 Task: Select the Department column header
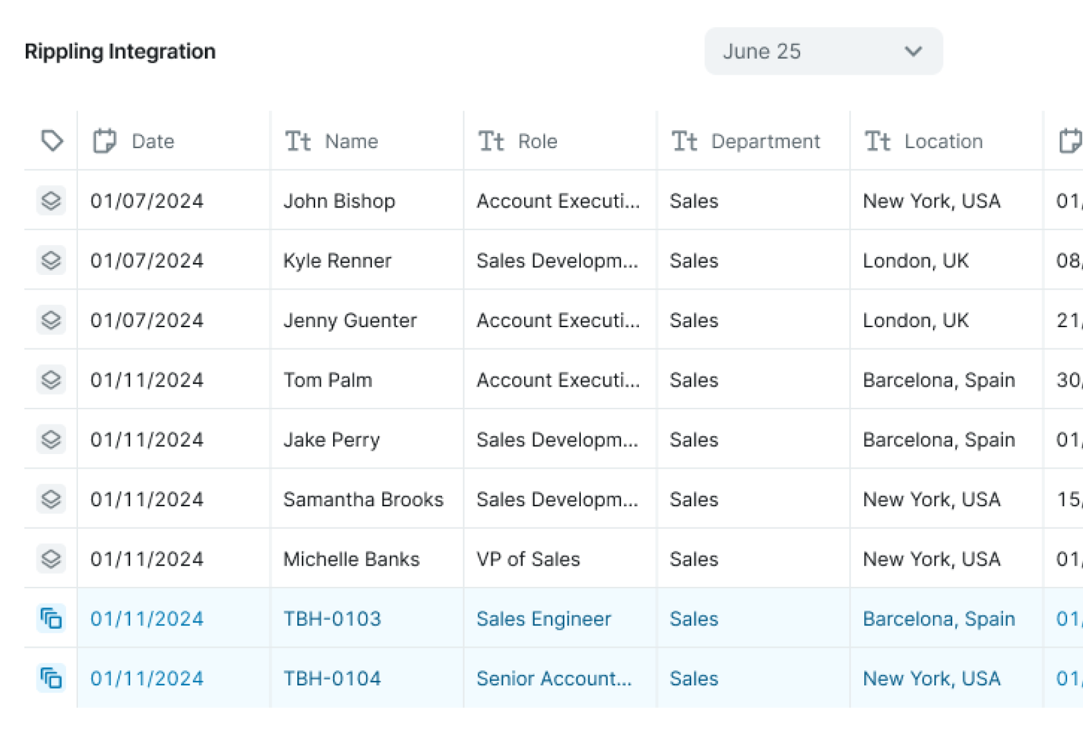[765, 141]
